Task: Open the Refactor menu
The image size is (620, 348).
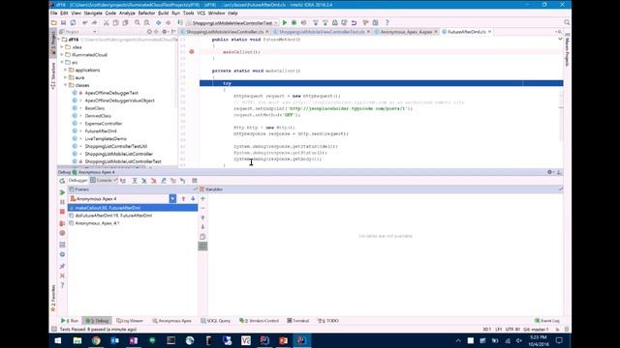Action: (146, 13)
